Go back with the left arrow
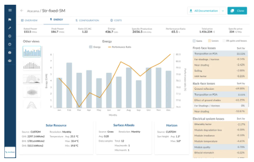Screen dimensions: 254x162 [x=22, y=11]
